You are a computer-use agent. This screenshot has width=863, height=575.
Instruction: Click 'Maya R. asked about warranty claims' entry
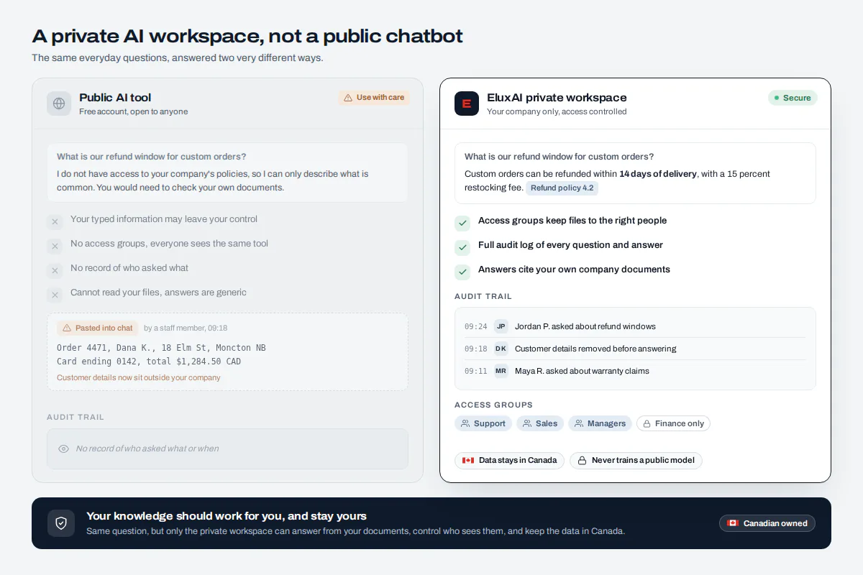click(582, 371)
